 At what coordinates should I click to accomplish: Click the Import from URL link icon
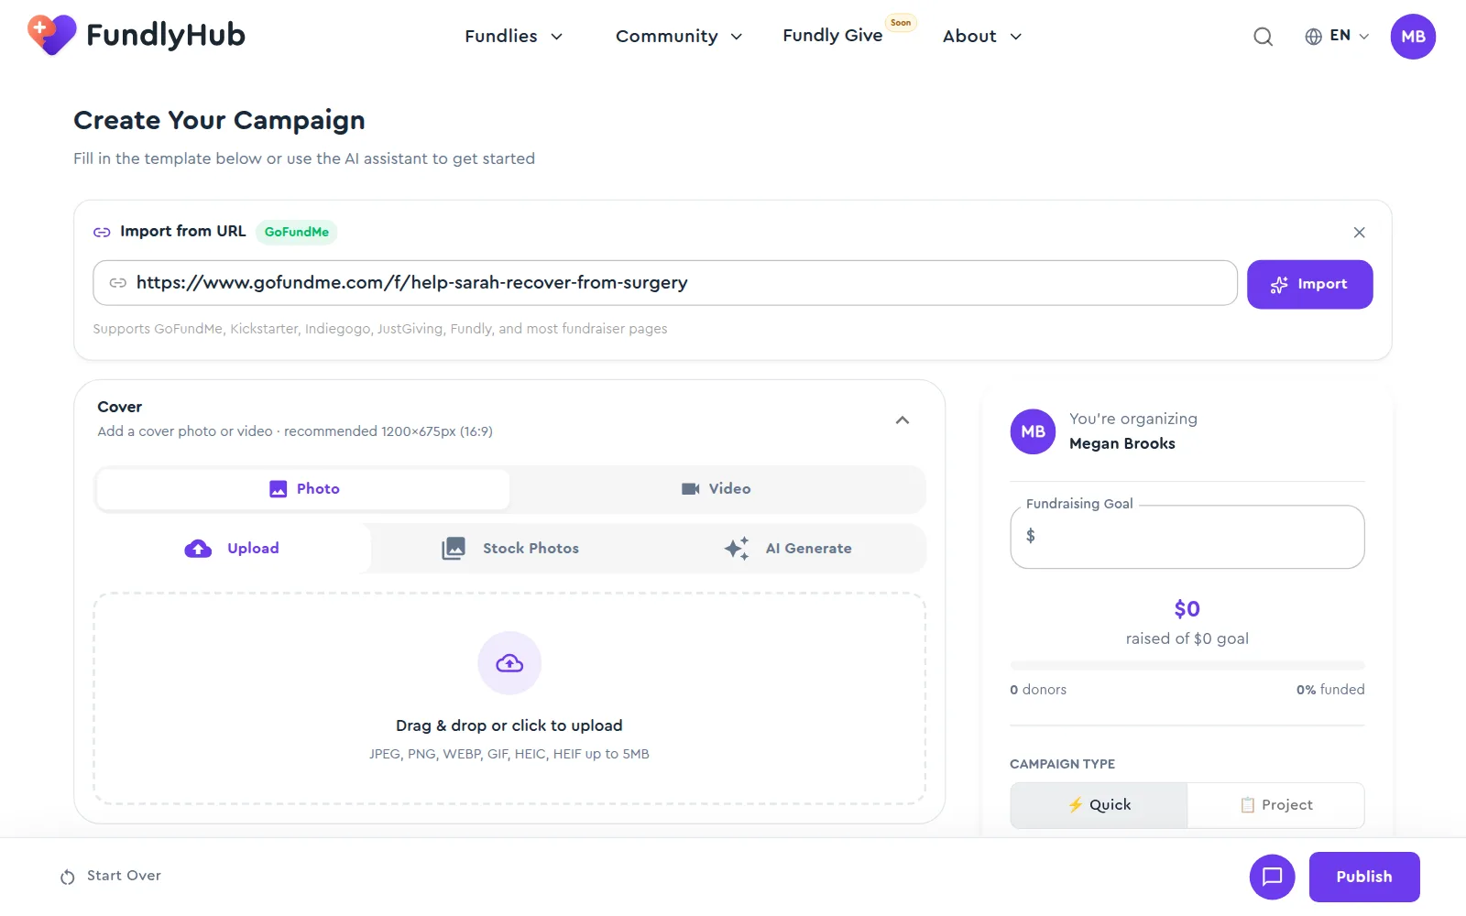click(x=102, y=233)
